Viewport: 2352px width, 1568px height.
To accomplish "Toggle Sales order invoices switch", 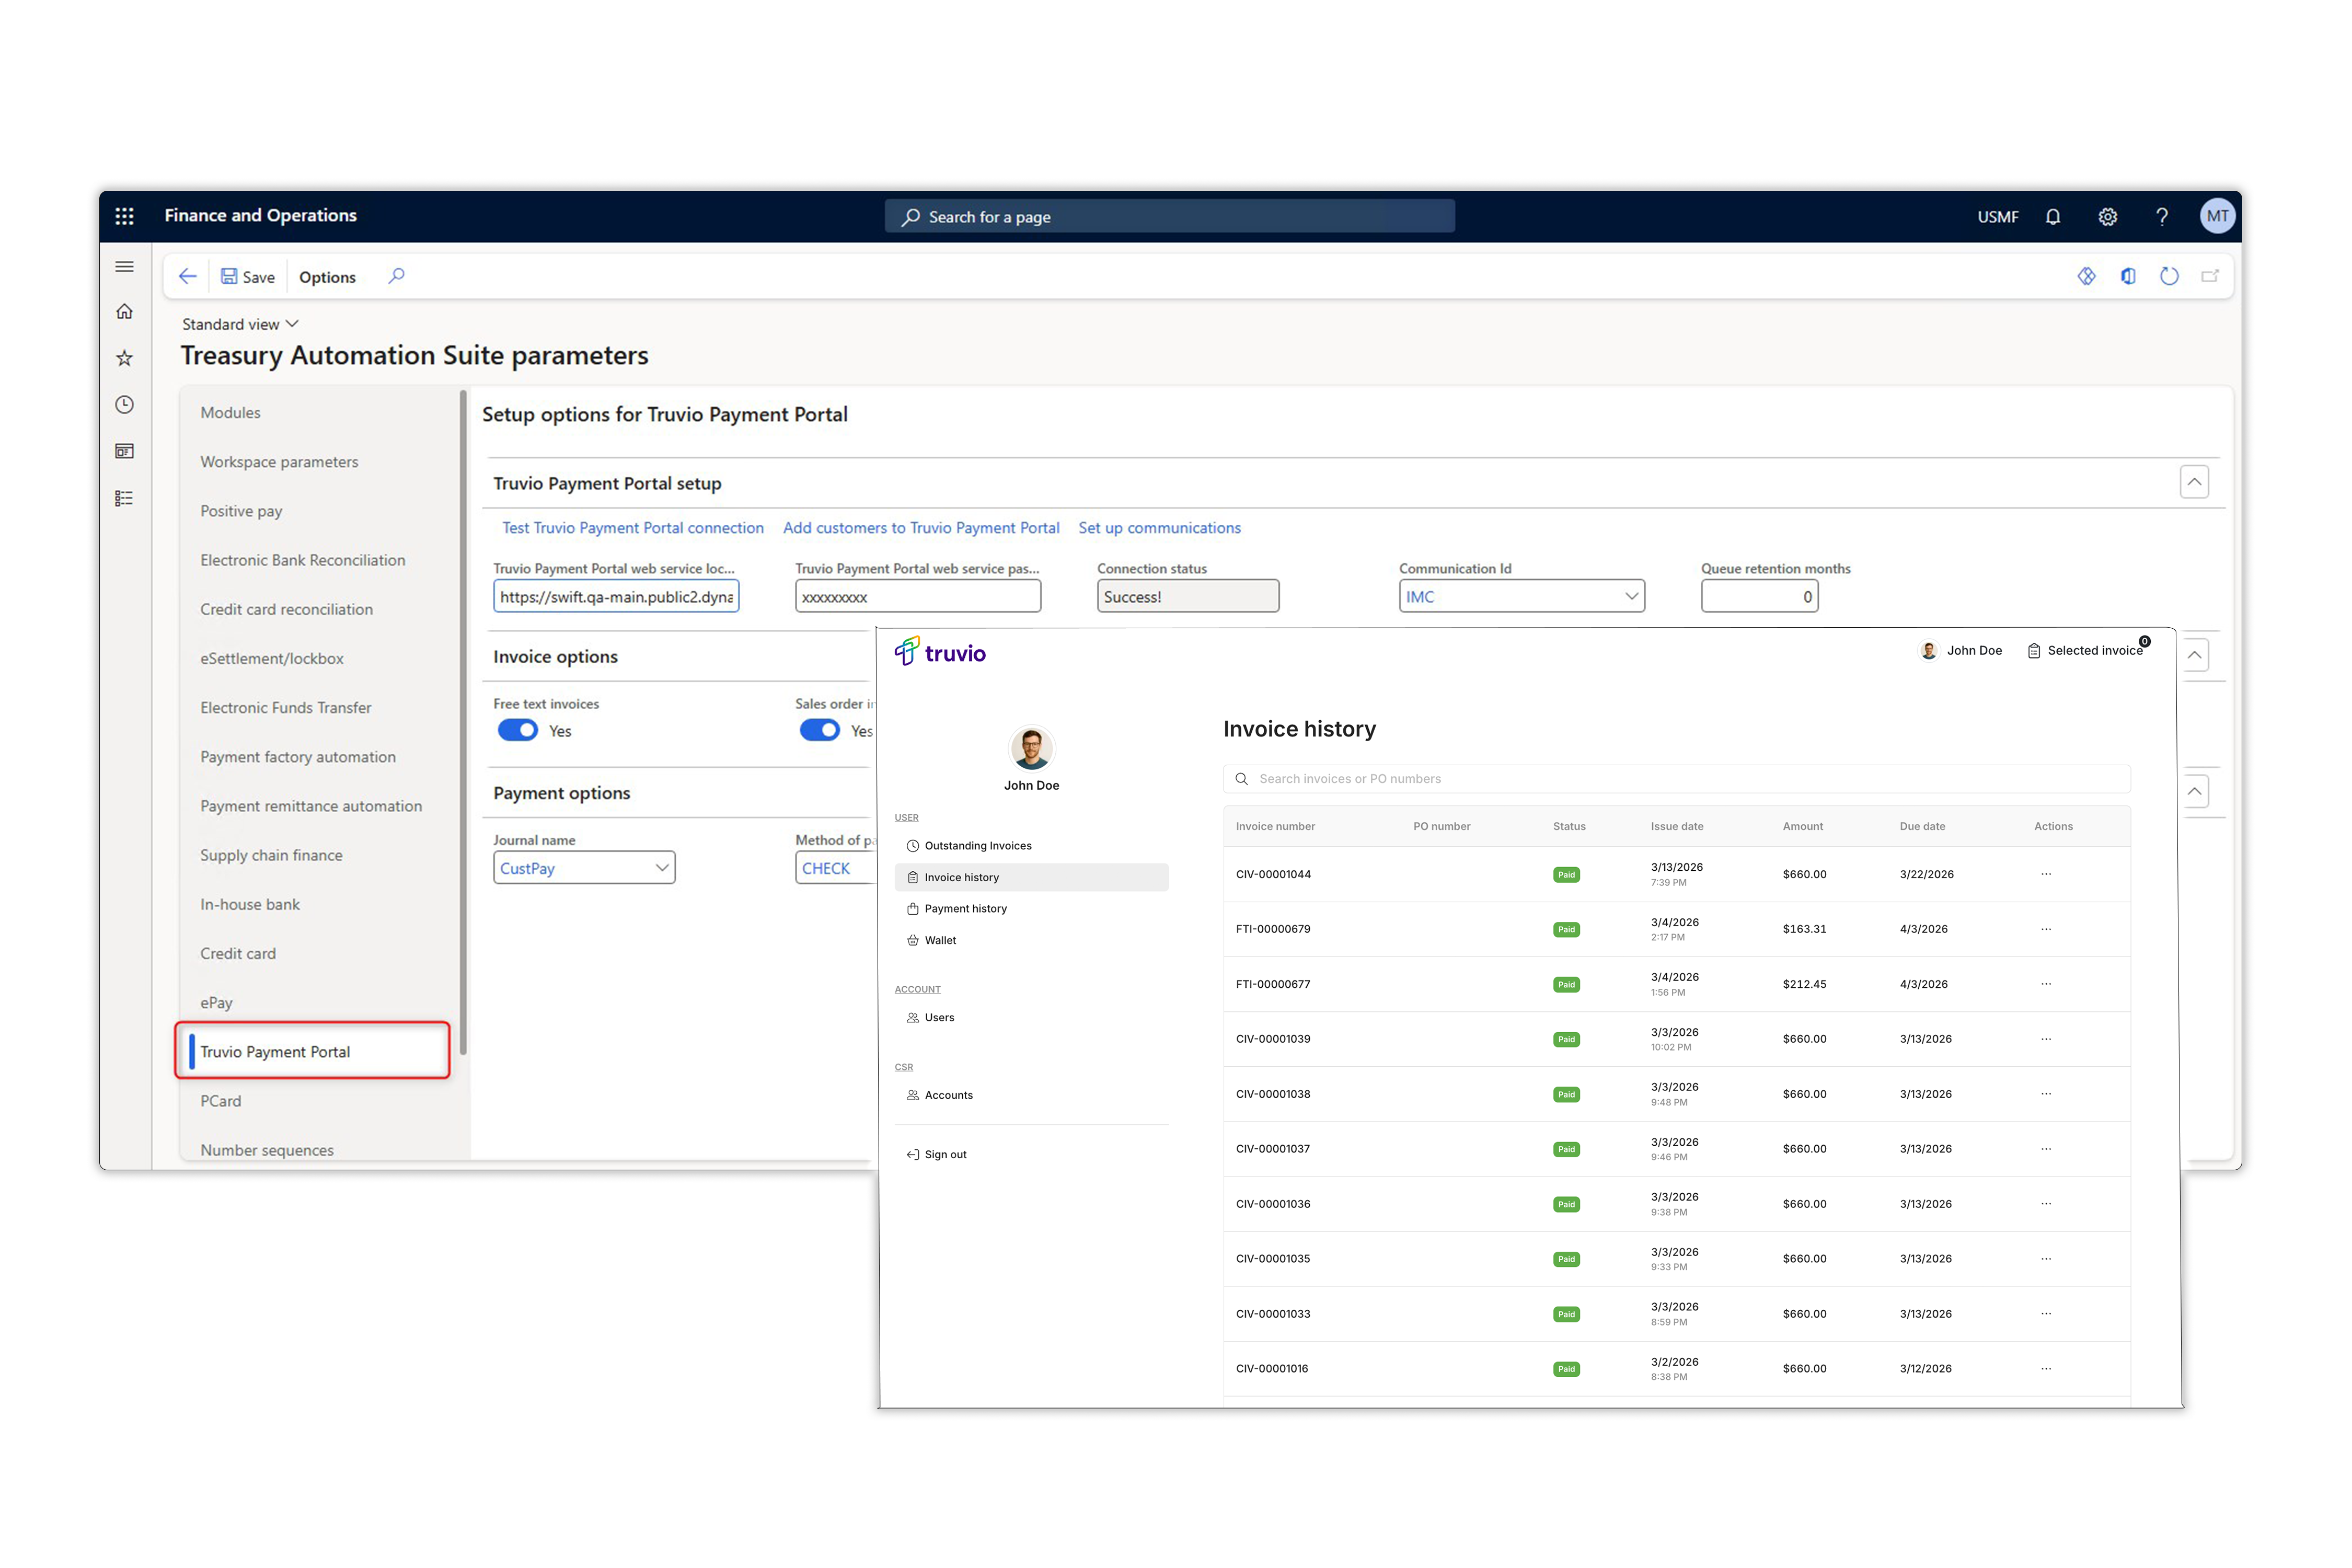I will [820, 730].
